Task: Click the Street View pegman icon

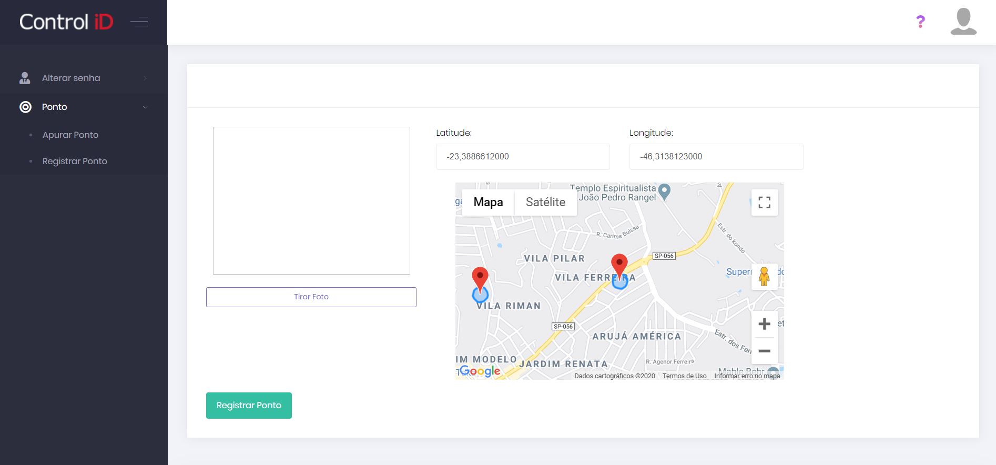Action: tap(765, 276)
